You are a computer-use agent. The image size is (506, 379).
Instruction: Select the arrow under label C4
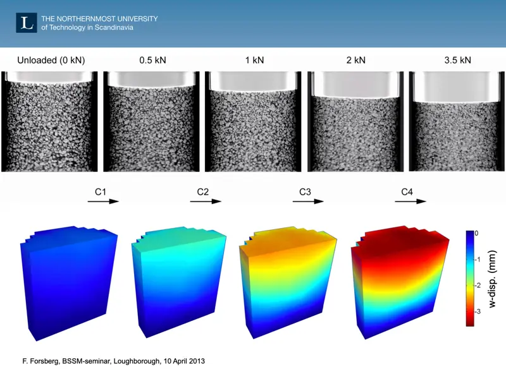(x=410, y=202)
